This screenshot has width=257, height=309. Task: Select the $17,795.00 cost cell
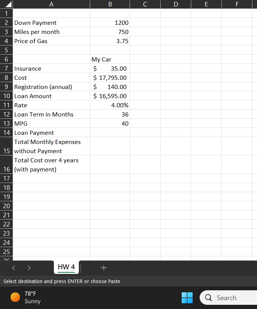[110, 78]
